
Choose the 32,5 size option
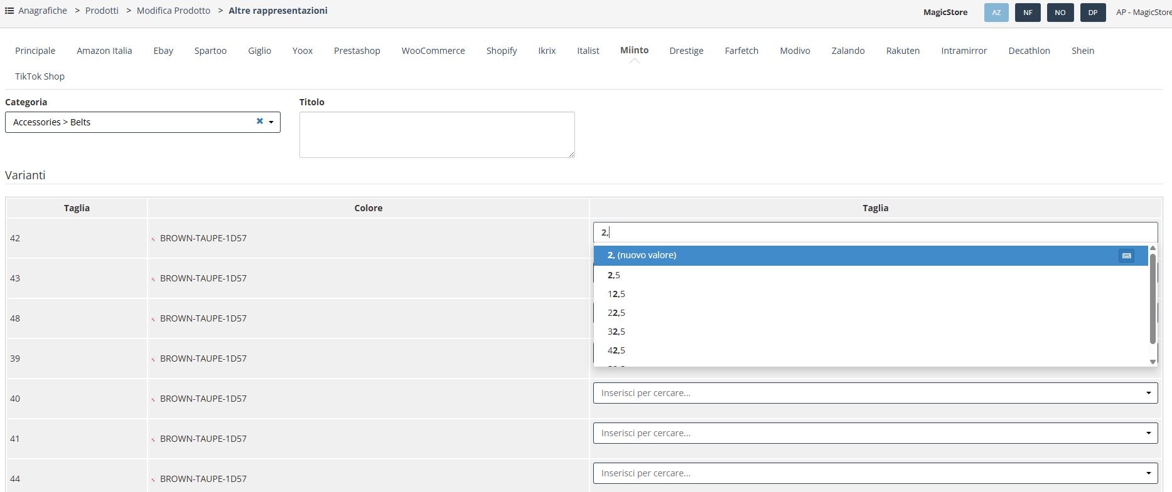pos(871,332)
